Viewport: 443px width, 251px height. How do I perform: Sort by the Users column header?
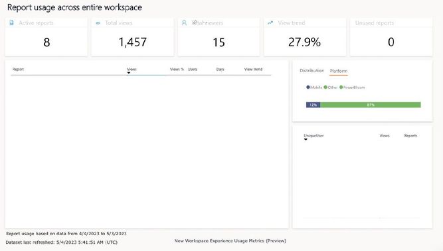[x=193, y=70]
